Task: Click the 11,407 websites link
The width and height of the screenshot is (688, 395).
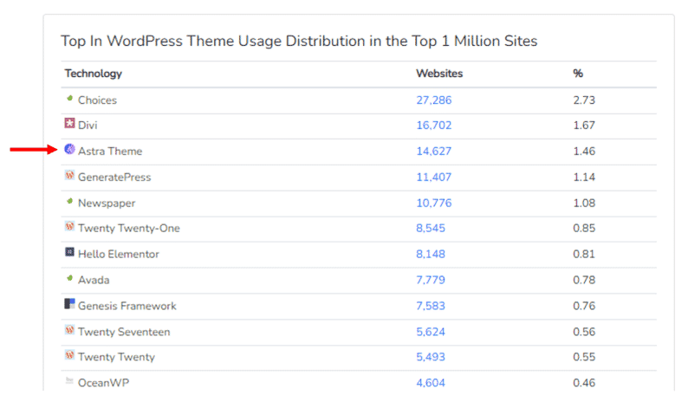Action: point(434,177)
